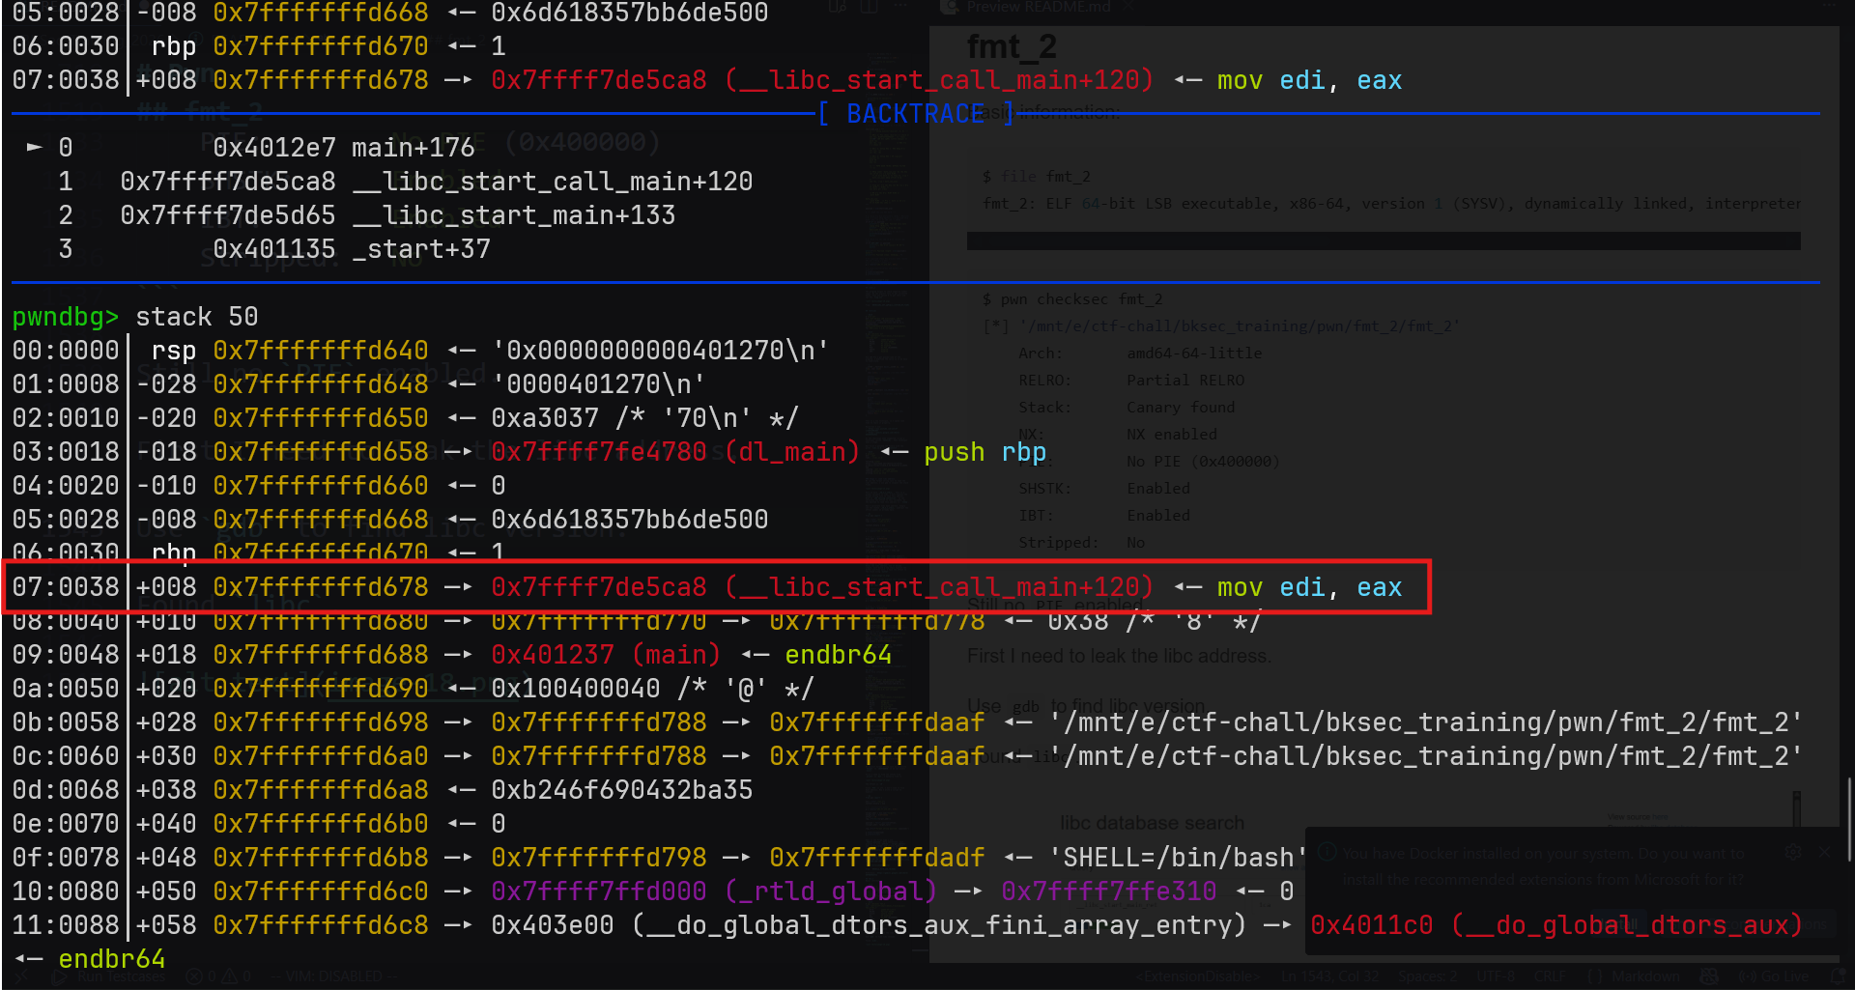The height and width of the screenshot is (990, 1855).
Task: Open the Spaces: 2 indentation selector
Action: pyautogui.click(x=1427, y=976)
